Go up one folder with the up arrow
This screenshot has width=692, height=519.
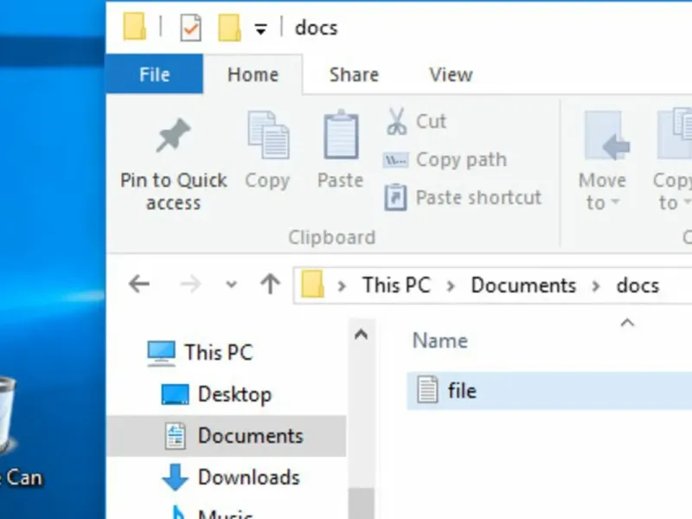pos(270,284)
